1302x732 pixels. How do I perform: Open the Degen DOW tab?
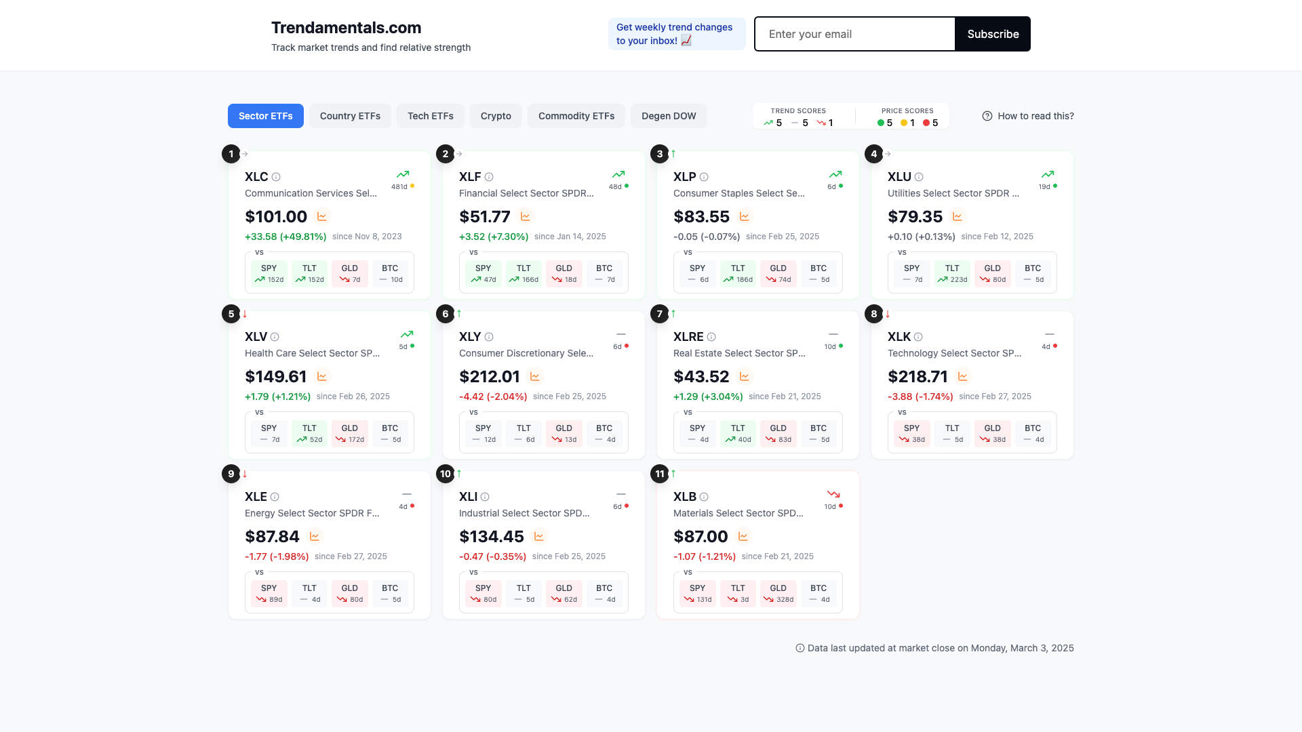(669, 116)
